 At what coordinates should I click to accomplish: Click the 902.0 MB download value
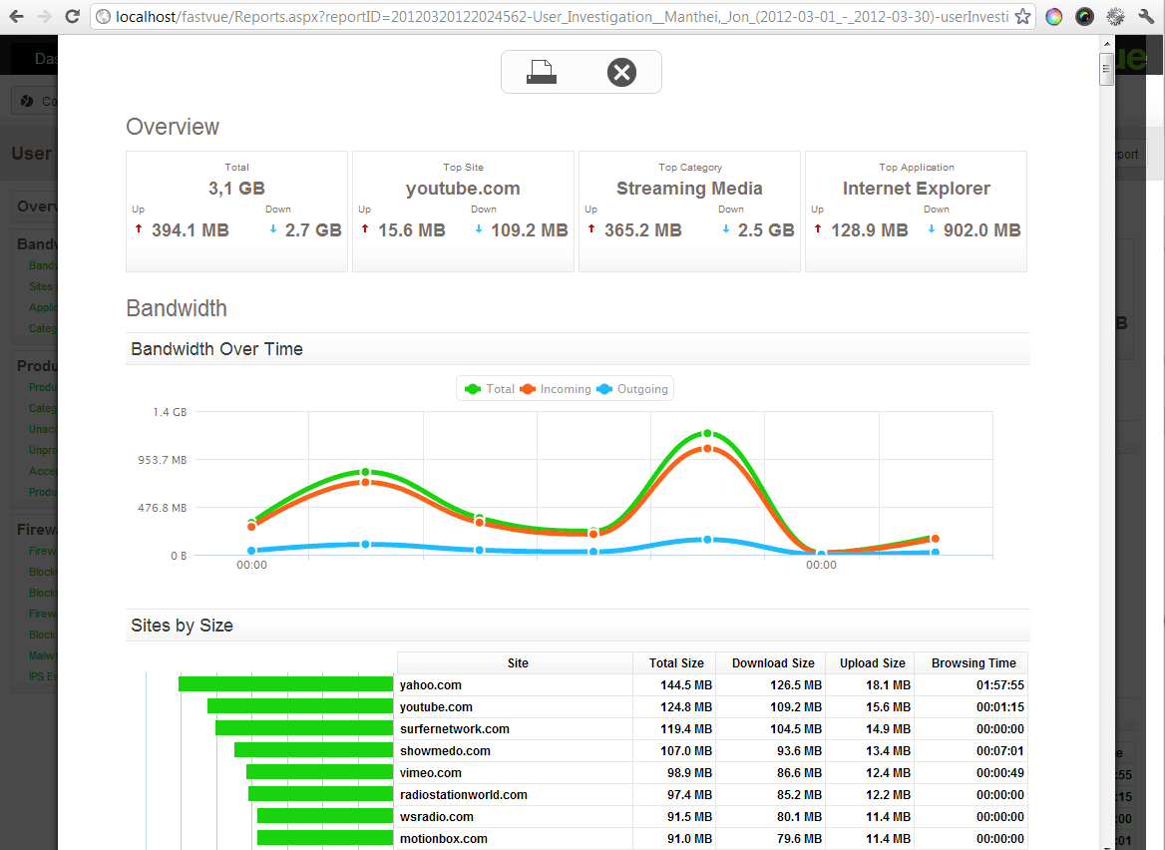pos(982,230)
